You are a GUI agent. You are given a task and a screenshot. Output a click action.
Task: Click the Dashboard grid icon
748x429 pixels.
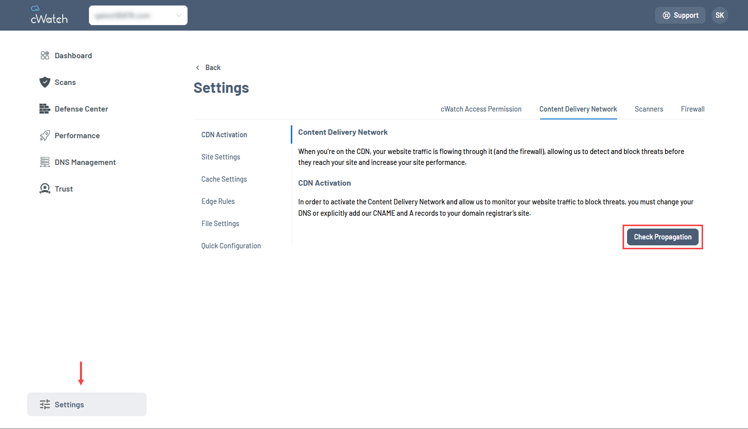[x=45, y=55]
